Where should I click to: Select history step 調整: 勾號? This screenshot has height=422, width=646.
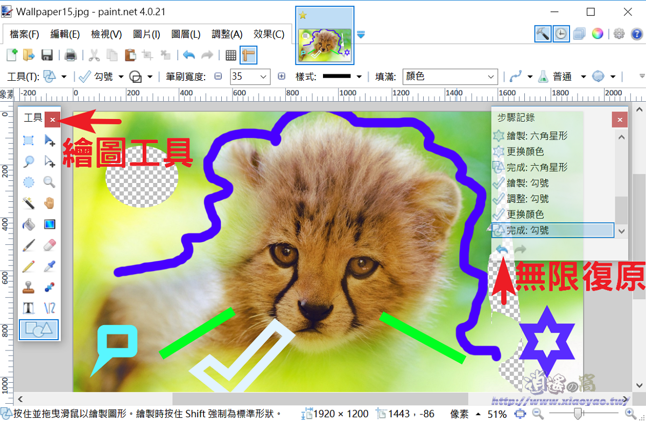[x=553, y=199]
